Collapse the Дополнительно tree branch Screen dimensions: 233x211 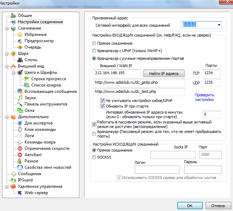point(7,117)
